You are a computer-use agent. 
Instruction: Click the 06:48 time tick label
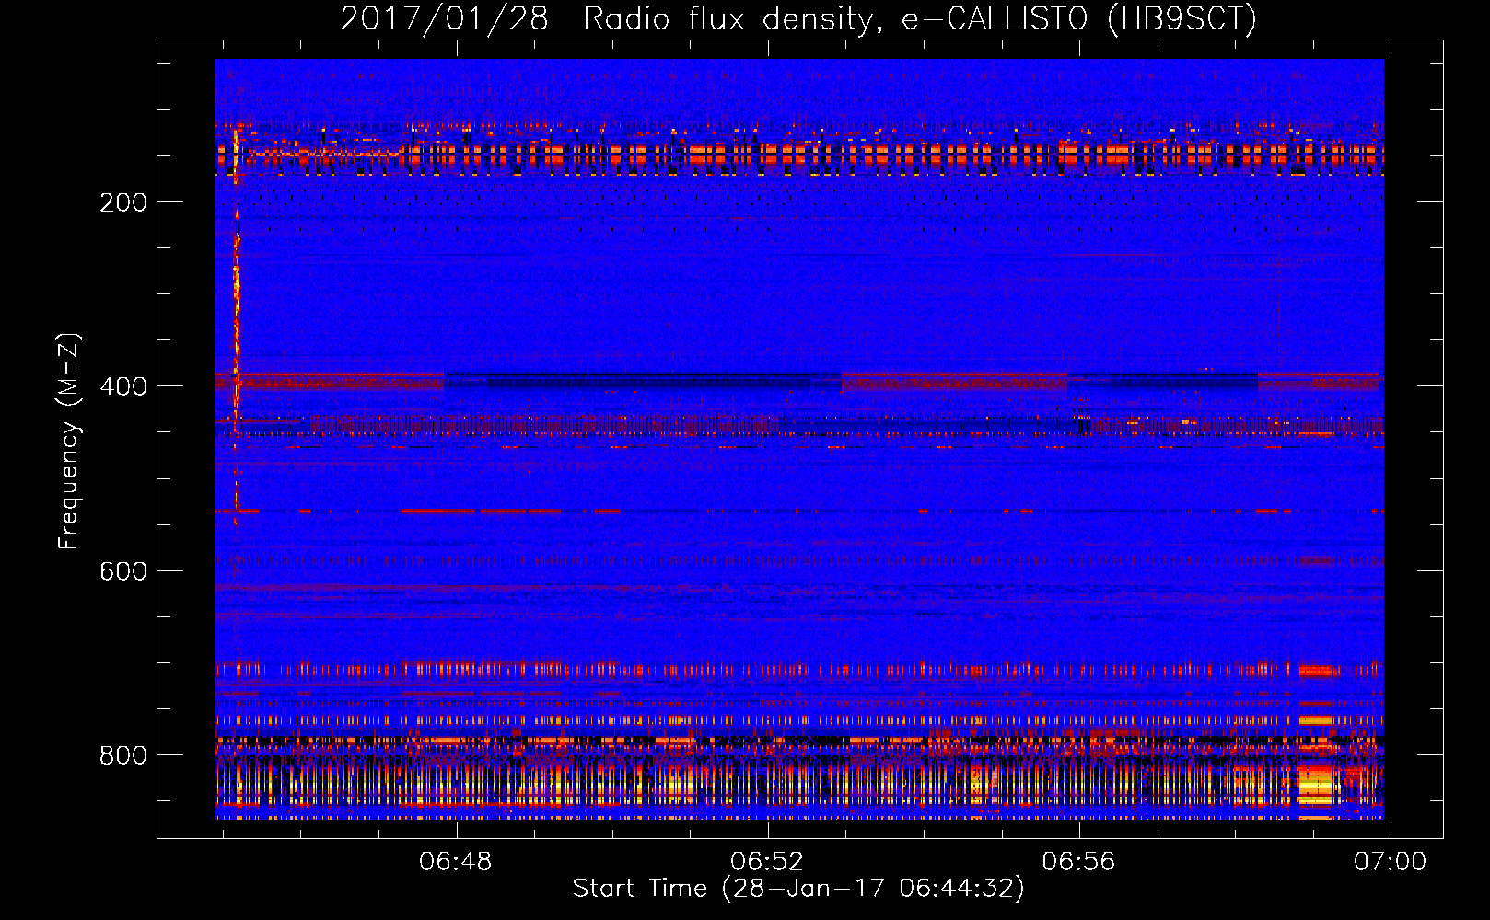coord(456,862)
